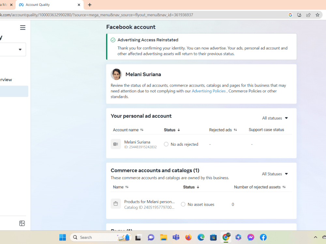Collapse the sidebar using the panel icon
326x244 pixels.
point(22,223)
